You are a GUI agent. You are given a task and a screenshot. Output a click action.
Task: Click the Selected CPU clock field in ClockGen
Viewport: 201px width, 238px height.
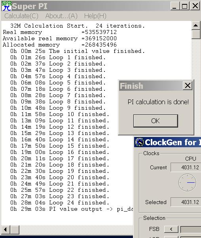pyautogui.click(x=186, y=202)
